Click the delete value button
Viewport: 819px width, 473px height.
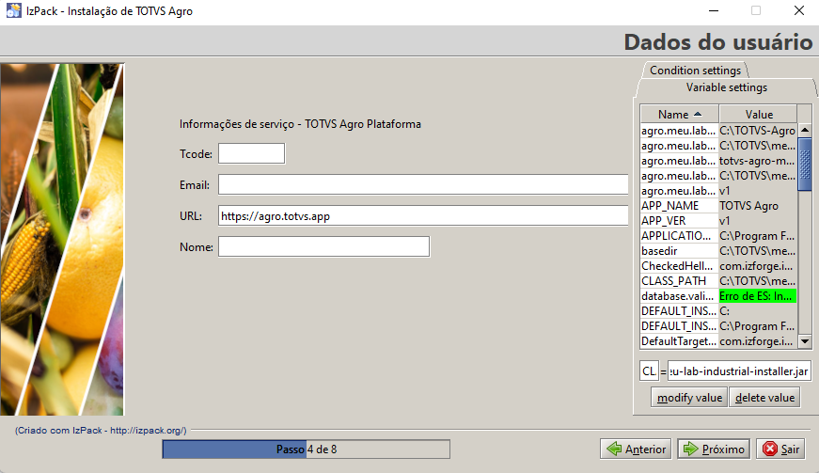(x=764, y=397)
